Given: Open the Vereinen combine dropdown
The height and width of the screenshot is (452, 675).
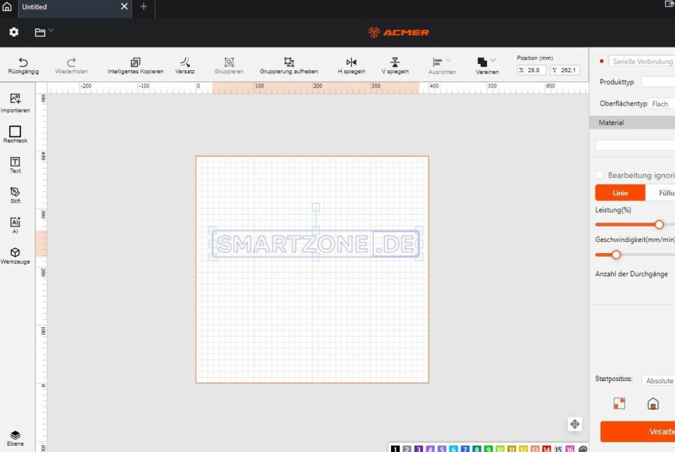Looking at the screenshot, I should (487, 66).
